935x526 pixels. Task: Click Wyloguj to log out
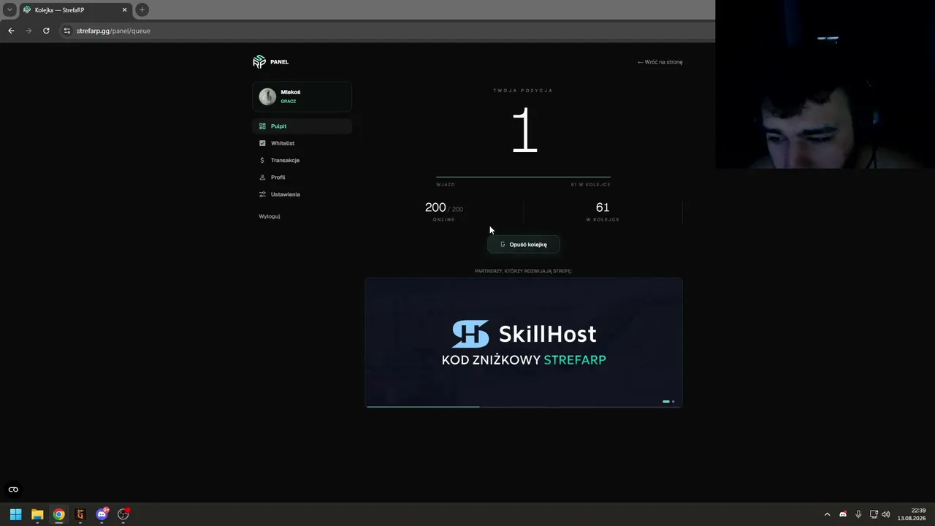[270, 216]
